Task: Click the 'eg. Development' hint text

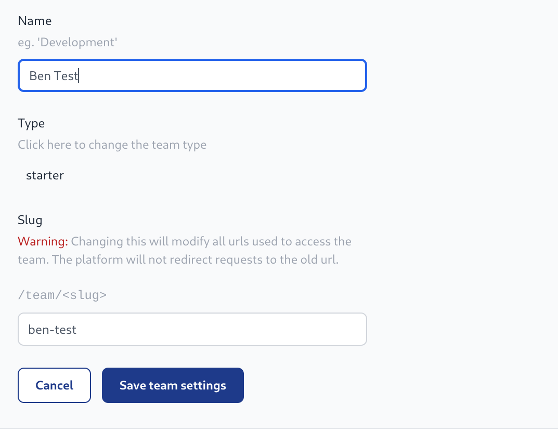Action: pyautogui.click(x=68, y=42)
